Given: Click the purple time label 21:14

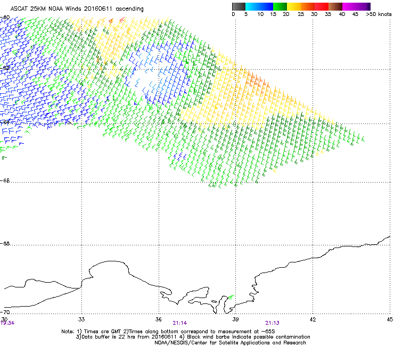Looking at the screenshot, I should pos(179,323).
